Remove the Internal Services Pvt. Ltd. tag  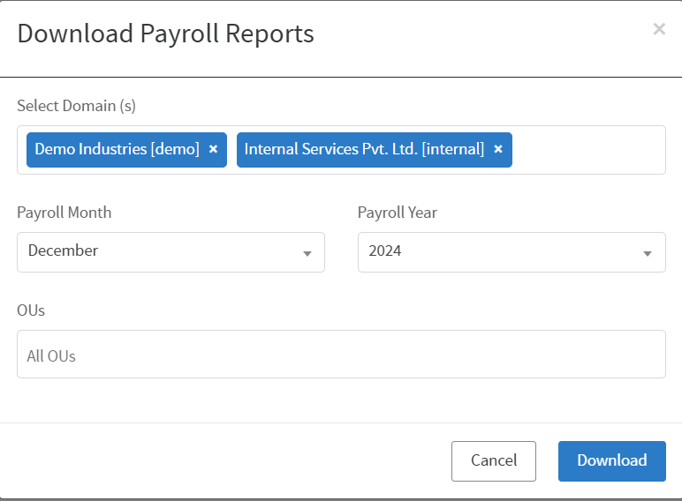click(498, 150)
